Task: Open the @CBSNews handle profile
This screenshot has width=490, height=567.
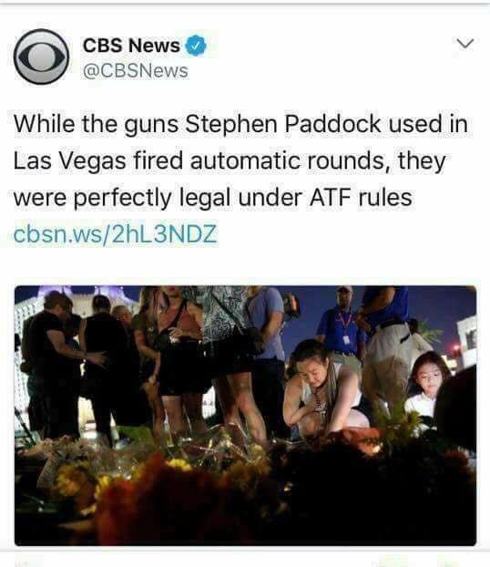Action: pos(136,71)
